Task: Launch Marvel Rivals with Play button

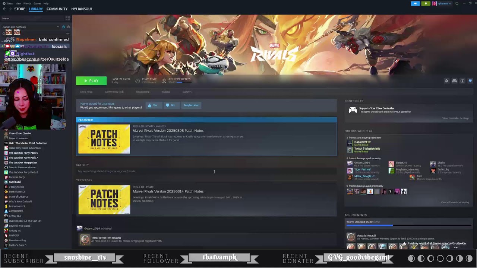Action: coord(91,81)
